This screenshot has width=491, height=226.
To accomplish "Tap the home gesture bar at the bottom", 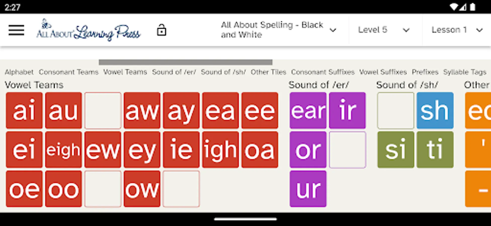I will (x=245, y=219).
